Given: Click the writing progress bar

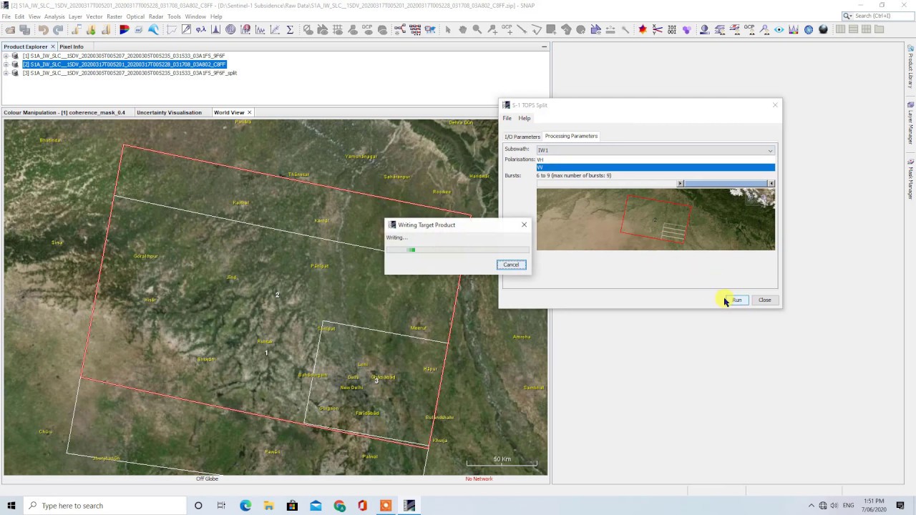Looking at the screenshot, I should (458, 250).
